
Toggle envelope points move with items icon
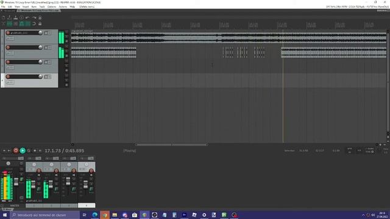click(x=22, y=24)
